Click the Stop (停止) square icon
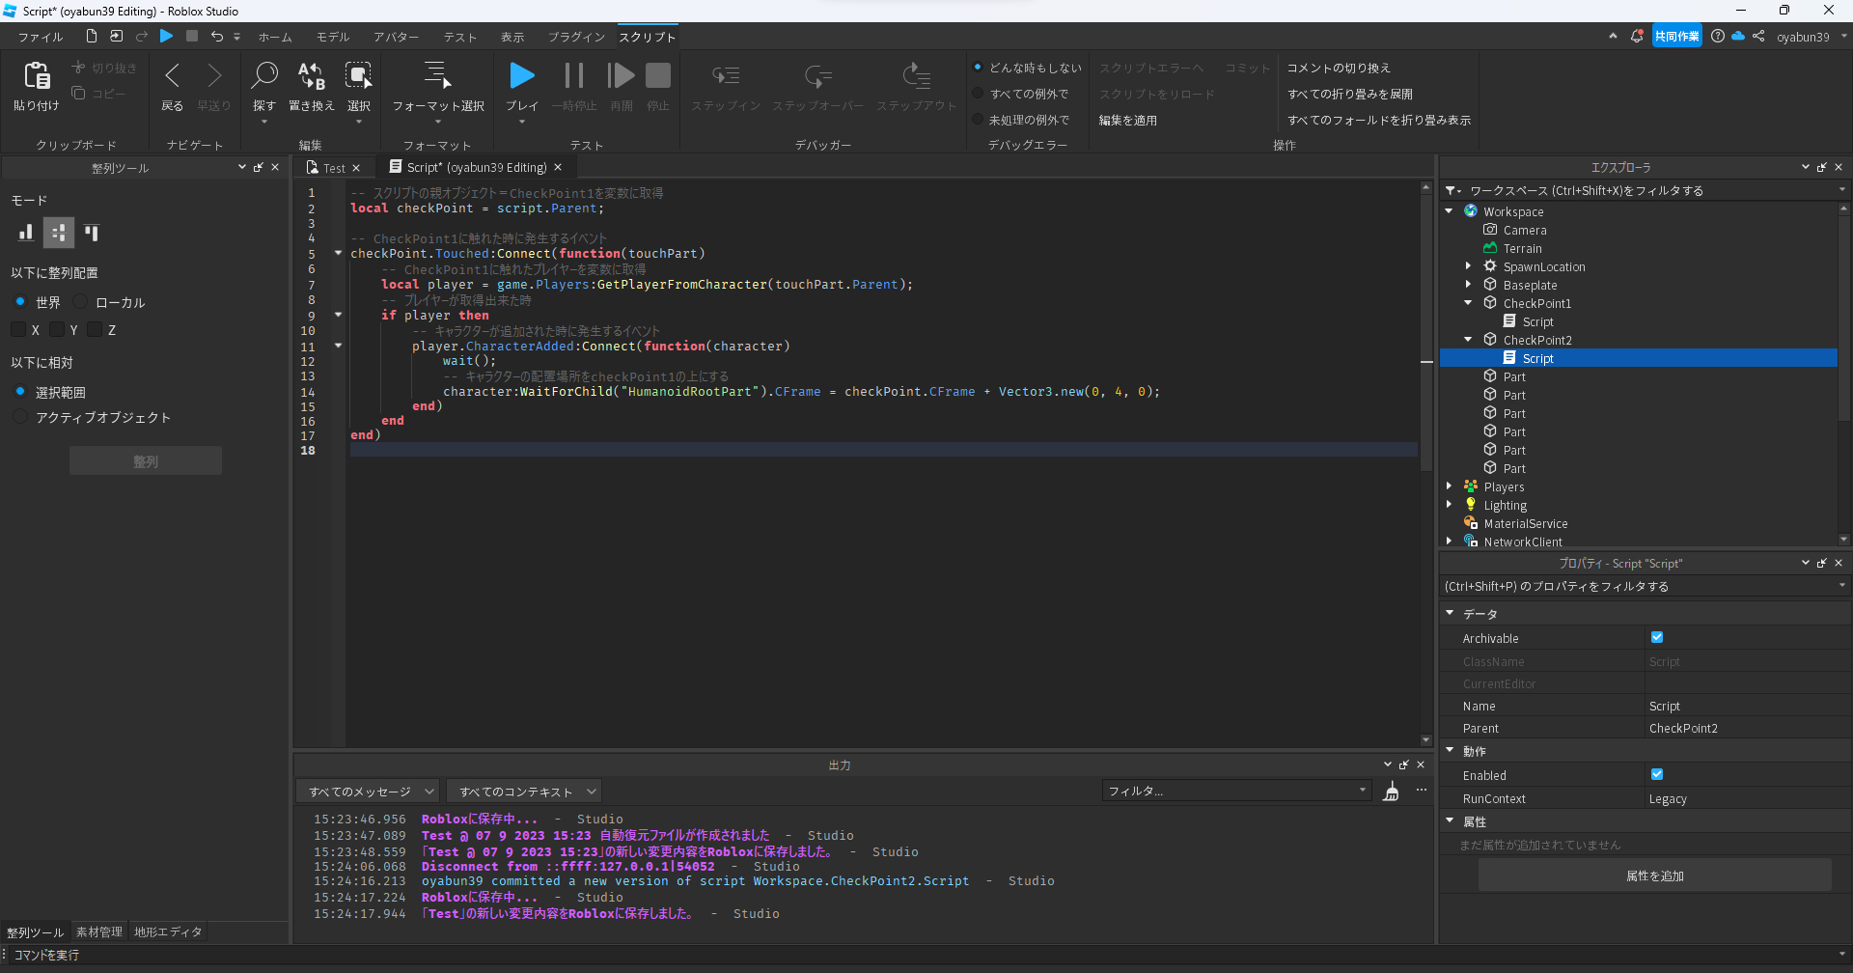1853x973 pixels. pyautogui.click(x=658, y=74)
